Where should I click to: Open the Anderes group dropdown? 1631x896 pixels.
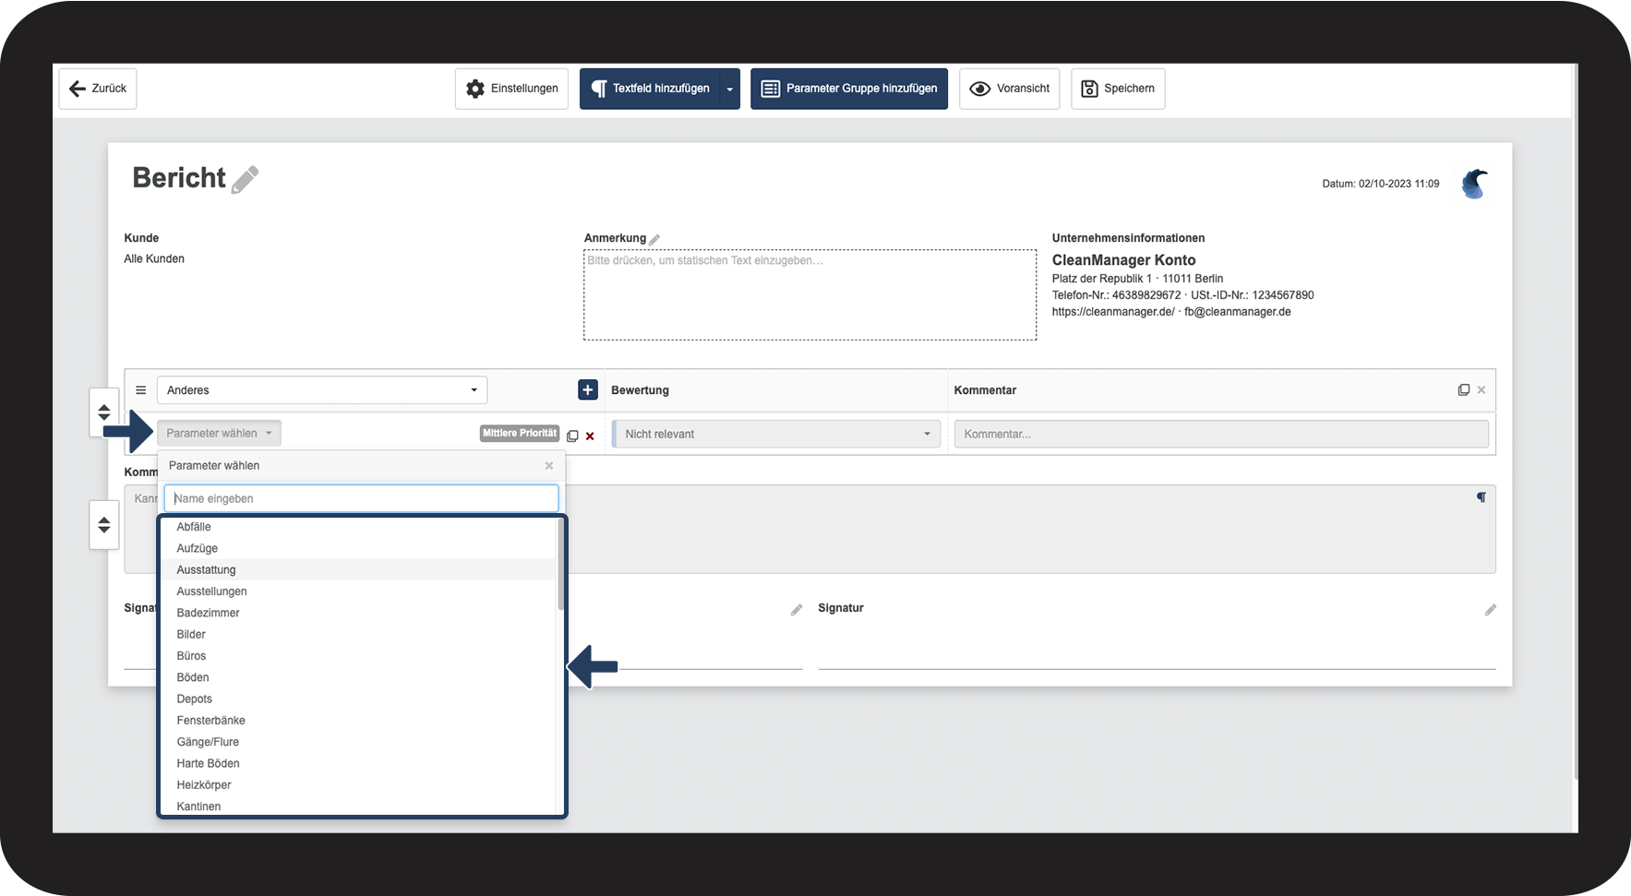pos(321,390)
